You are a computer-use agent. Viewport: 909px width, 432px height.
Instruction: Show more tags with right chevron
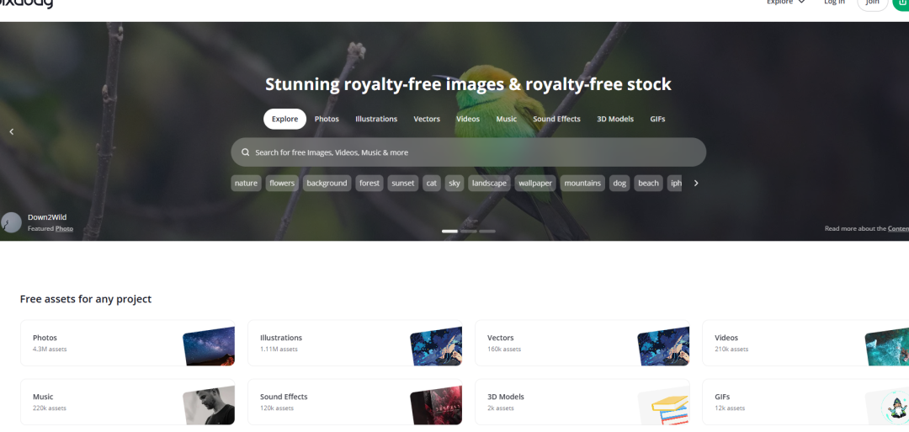696,184
